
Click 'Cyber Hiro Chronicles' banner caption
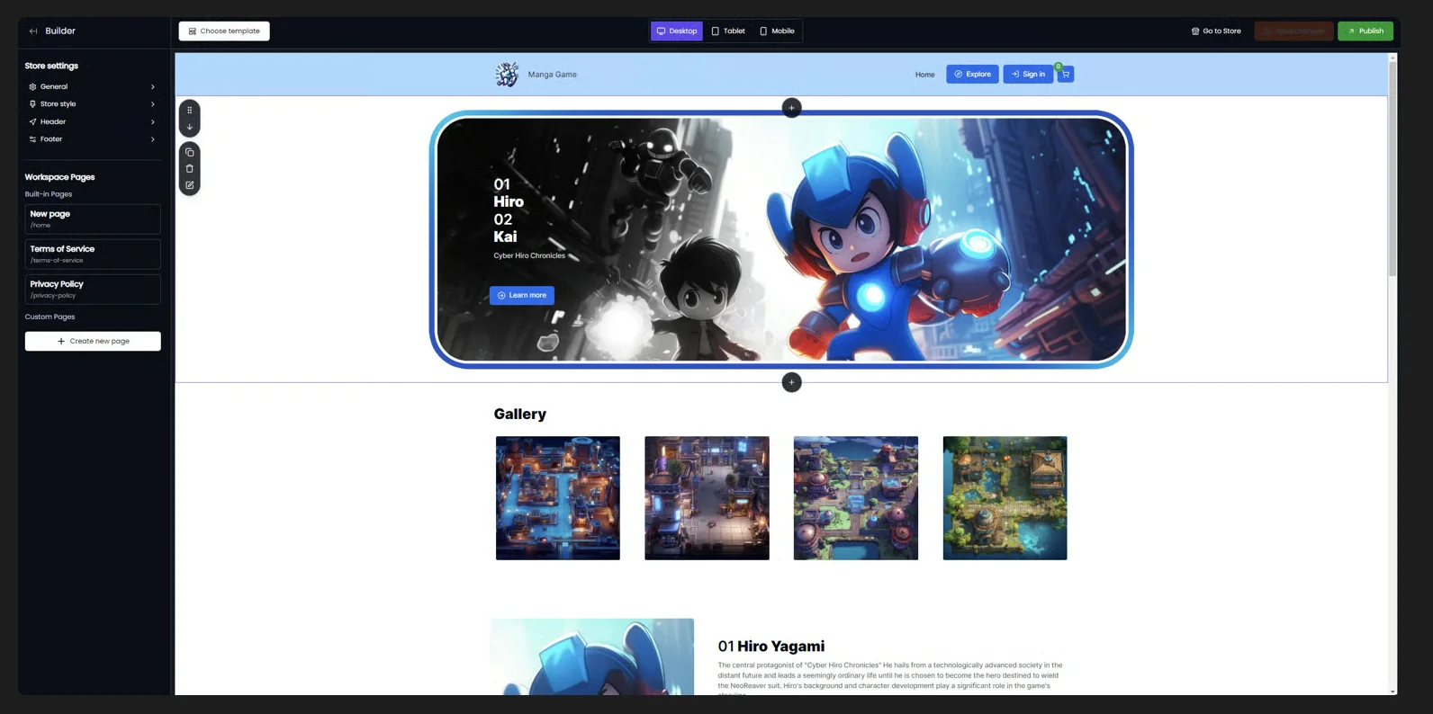pos(529,256)
